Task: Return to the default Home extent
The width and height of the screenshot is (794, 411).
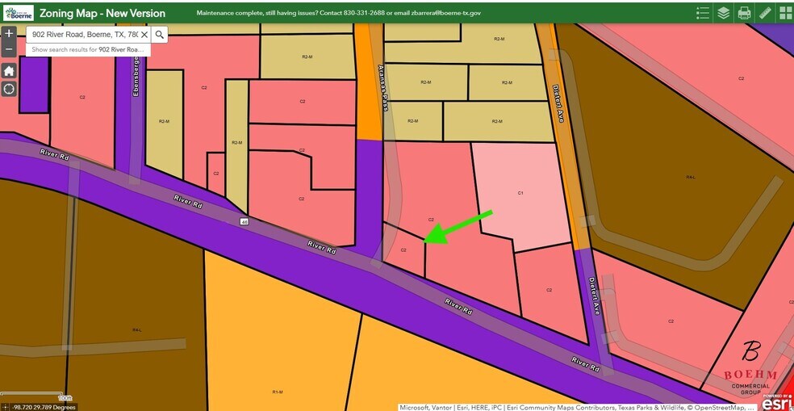Action: pos(9,70)
